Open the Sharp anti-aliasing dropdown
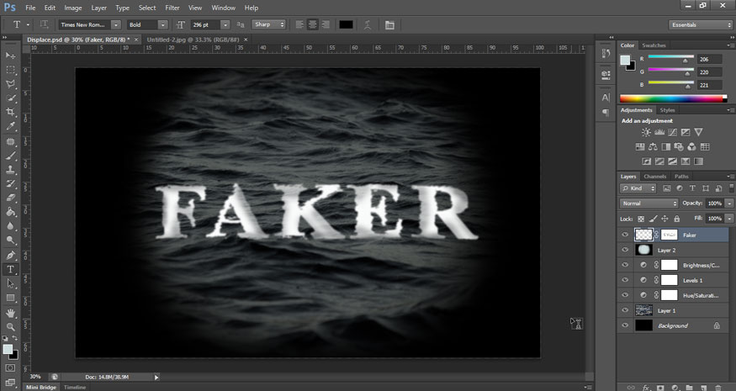This screenshot has width=736, height=391. (268, 24)
